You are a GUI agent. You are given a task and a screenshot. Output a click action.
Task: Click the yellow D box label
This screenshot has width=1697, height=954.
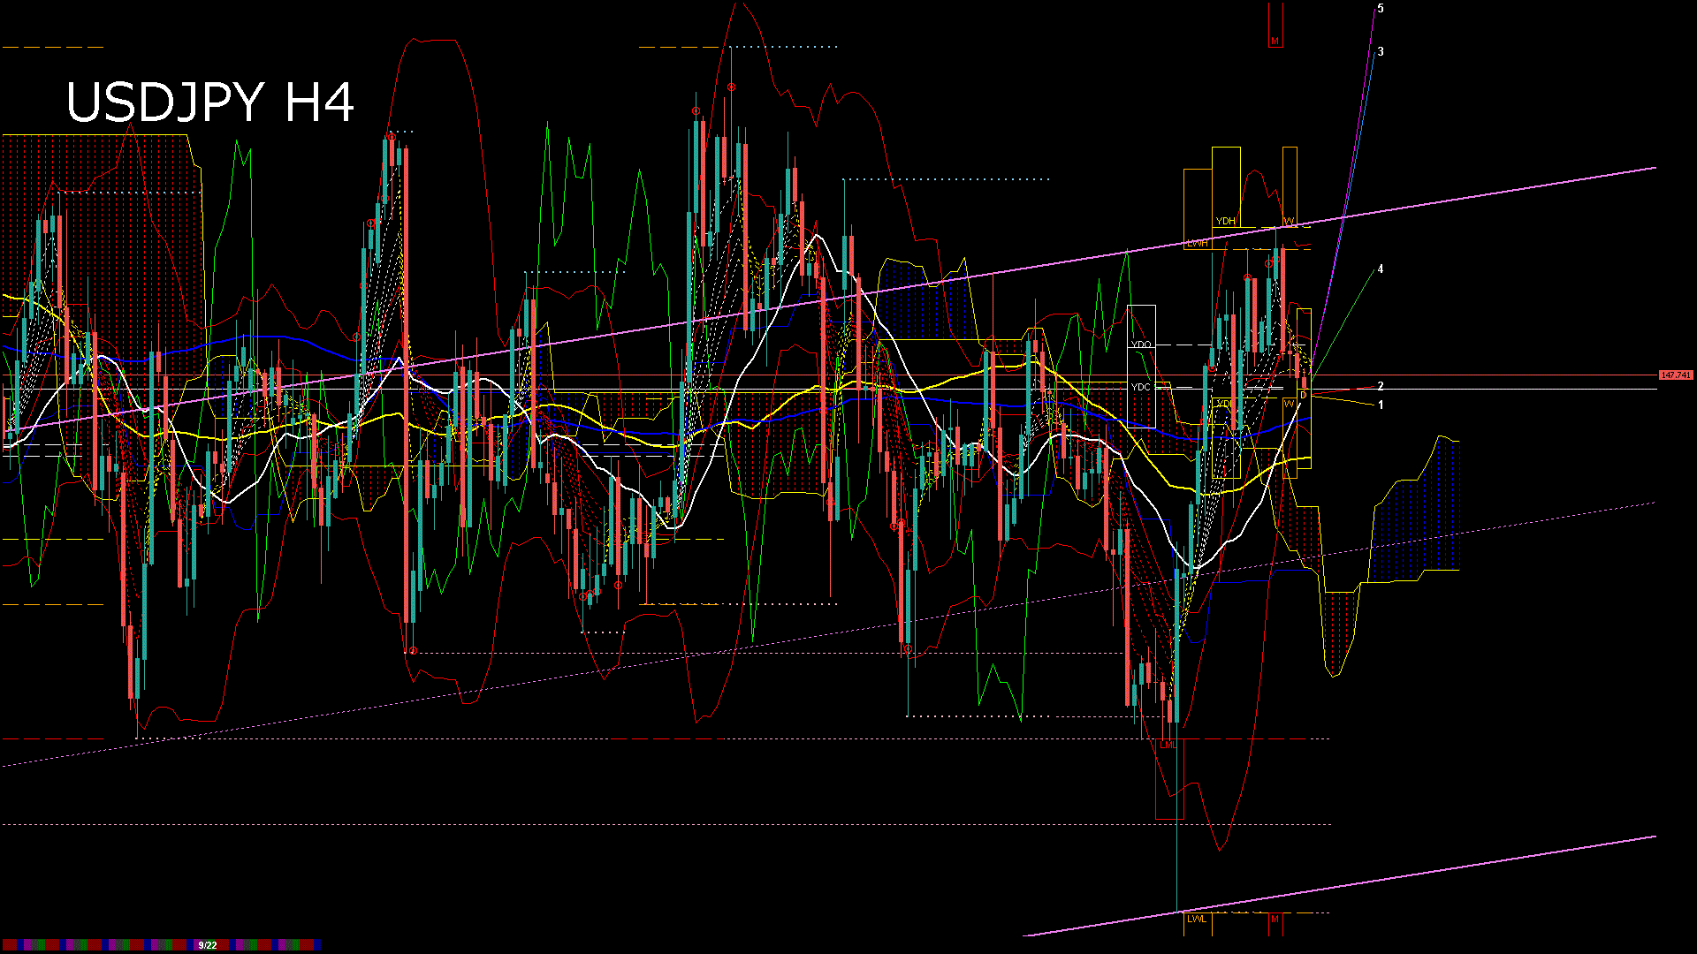(x=1303, y=395)
